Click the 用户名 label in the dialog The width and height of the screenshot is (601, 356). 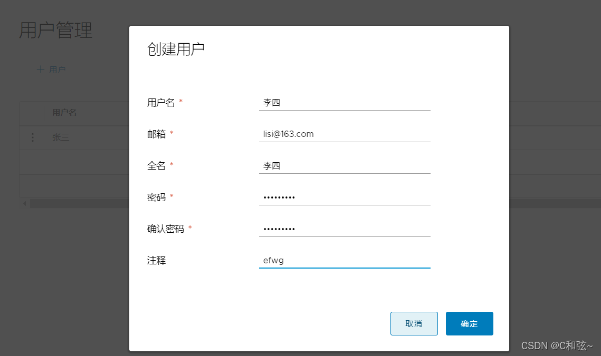160,103
